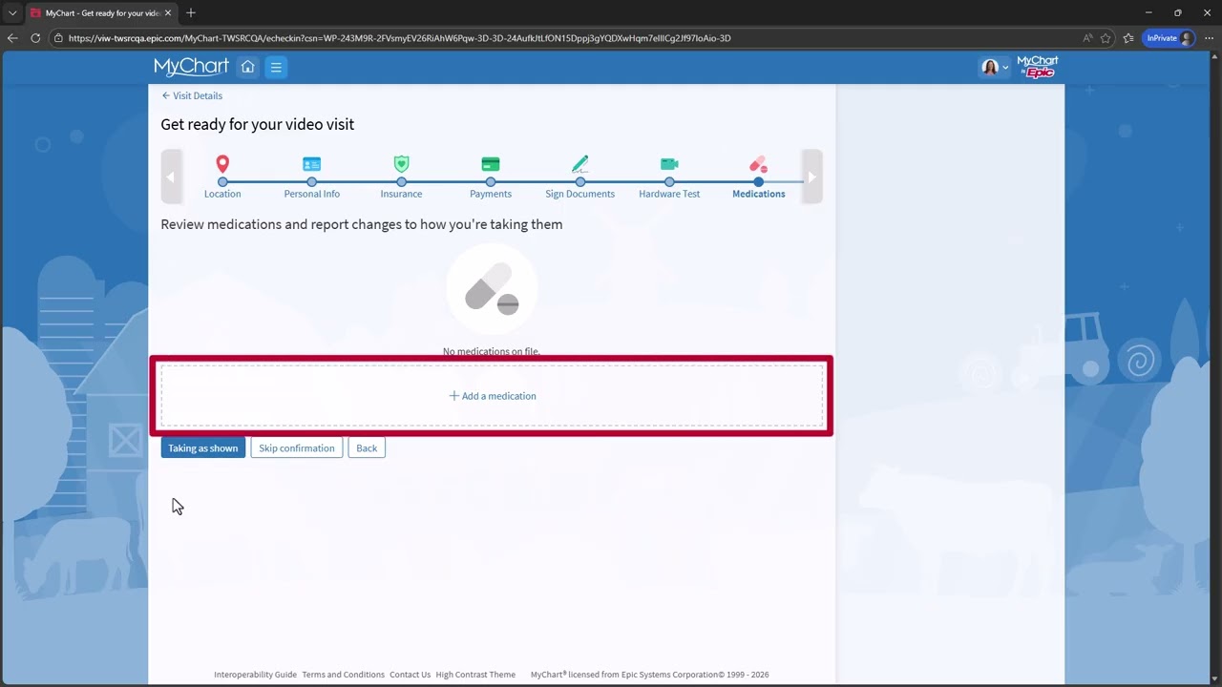This screenshot has width=1222, height=687.
Task: Select the Payments credit card icon
Action: click(x=491, y=164)
